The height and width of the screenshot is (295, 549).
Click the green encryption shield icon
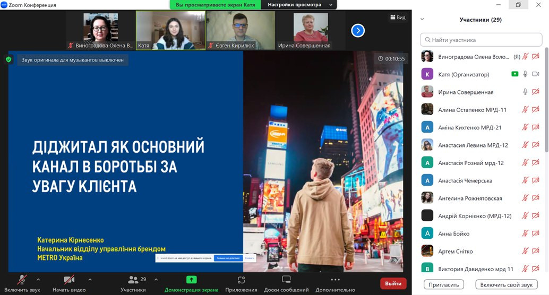(x=8, y=60)
